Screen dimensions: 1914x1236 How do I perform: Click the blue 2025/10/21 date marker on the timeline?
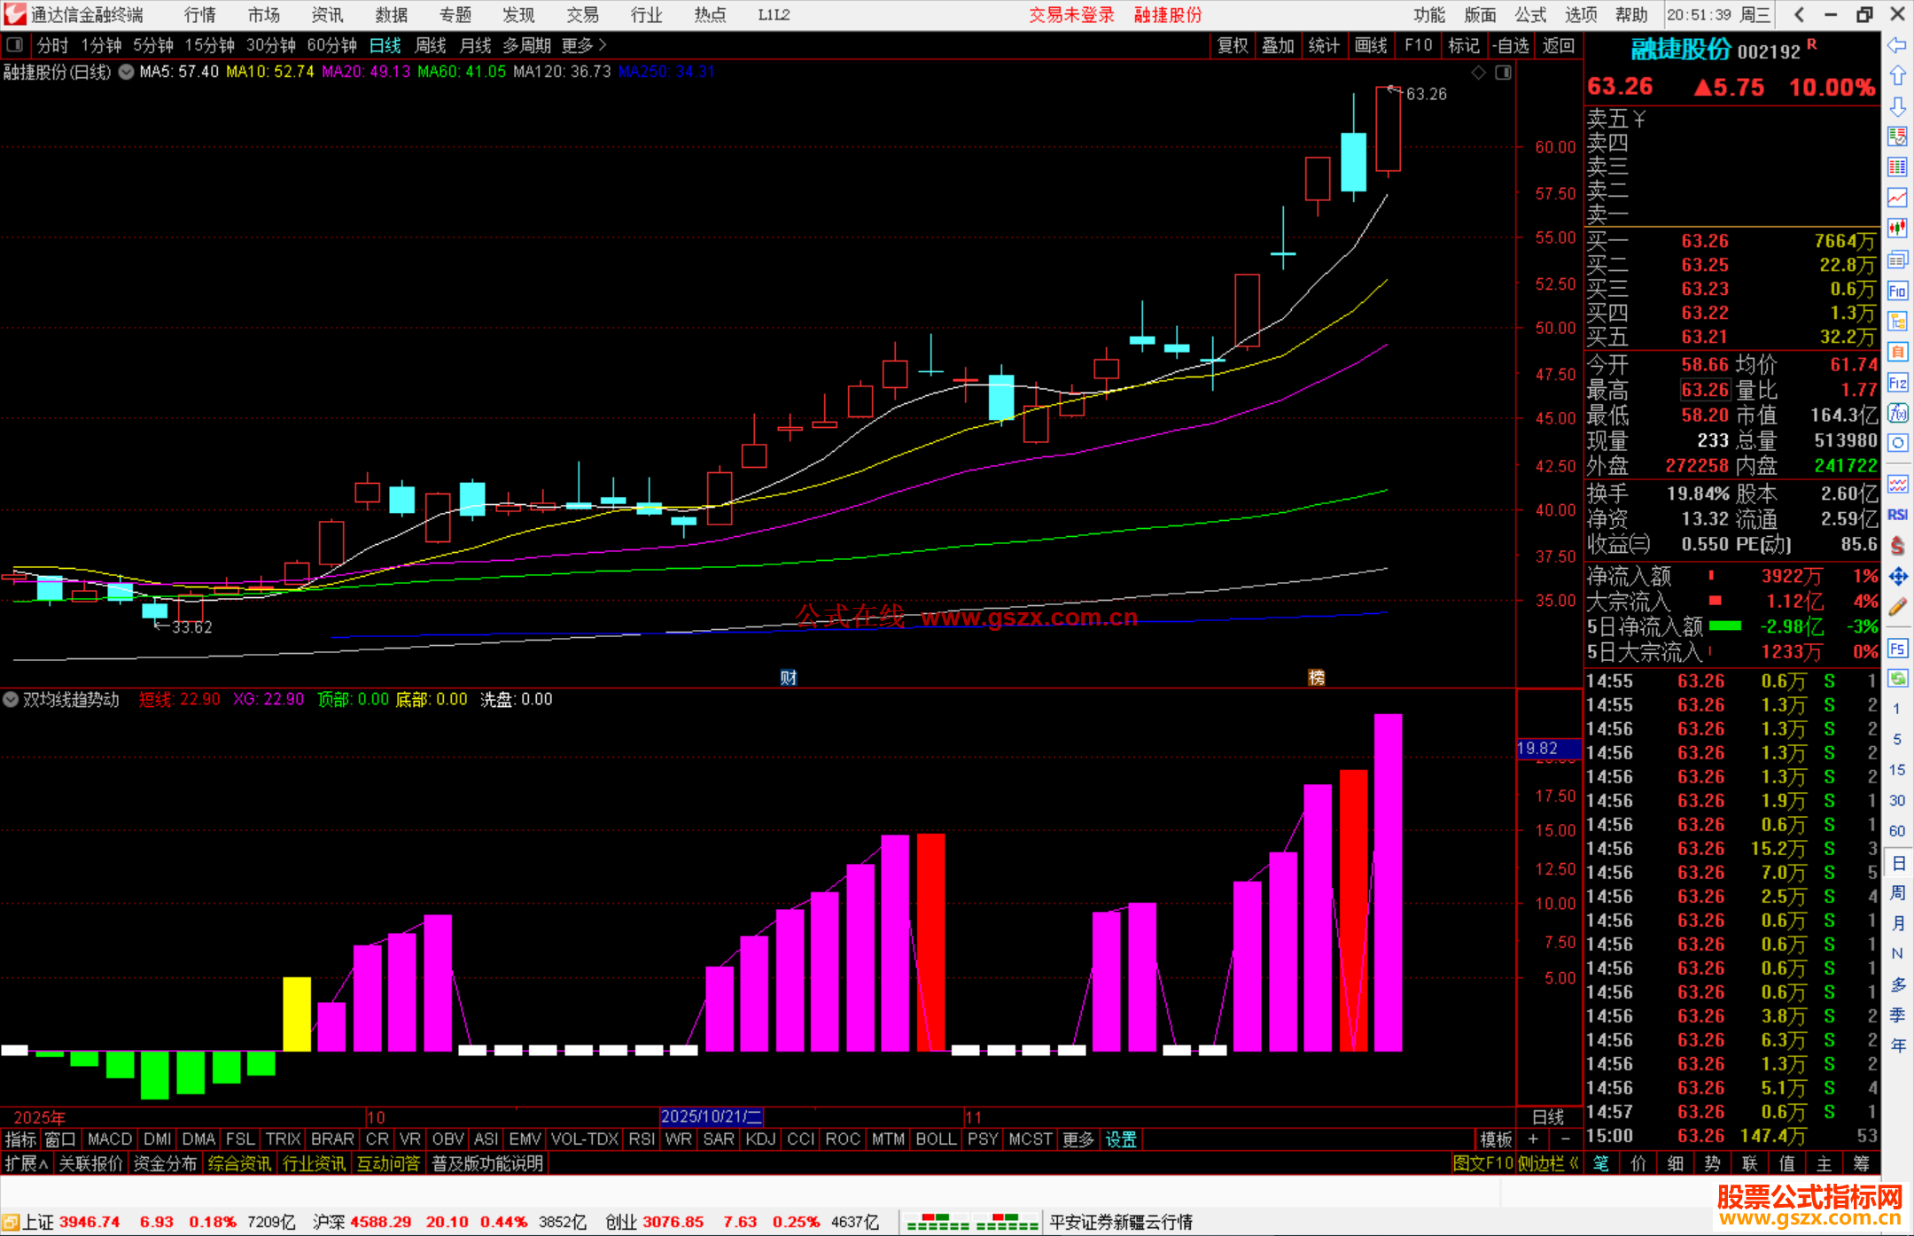point(711,1116)
